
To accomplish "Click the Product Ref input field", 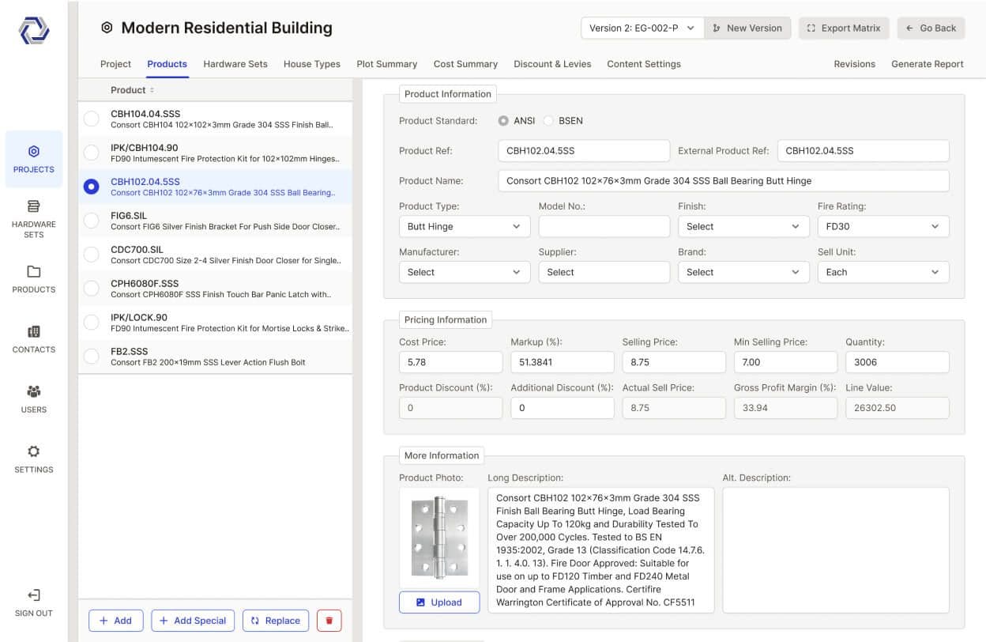I will (x=584, y=151).
